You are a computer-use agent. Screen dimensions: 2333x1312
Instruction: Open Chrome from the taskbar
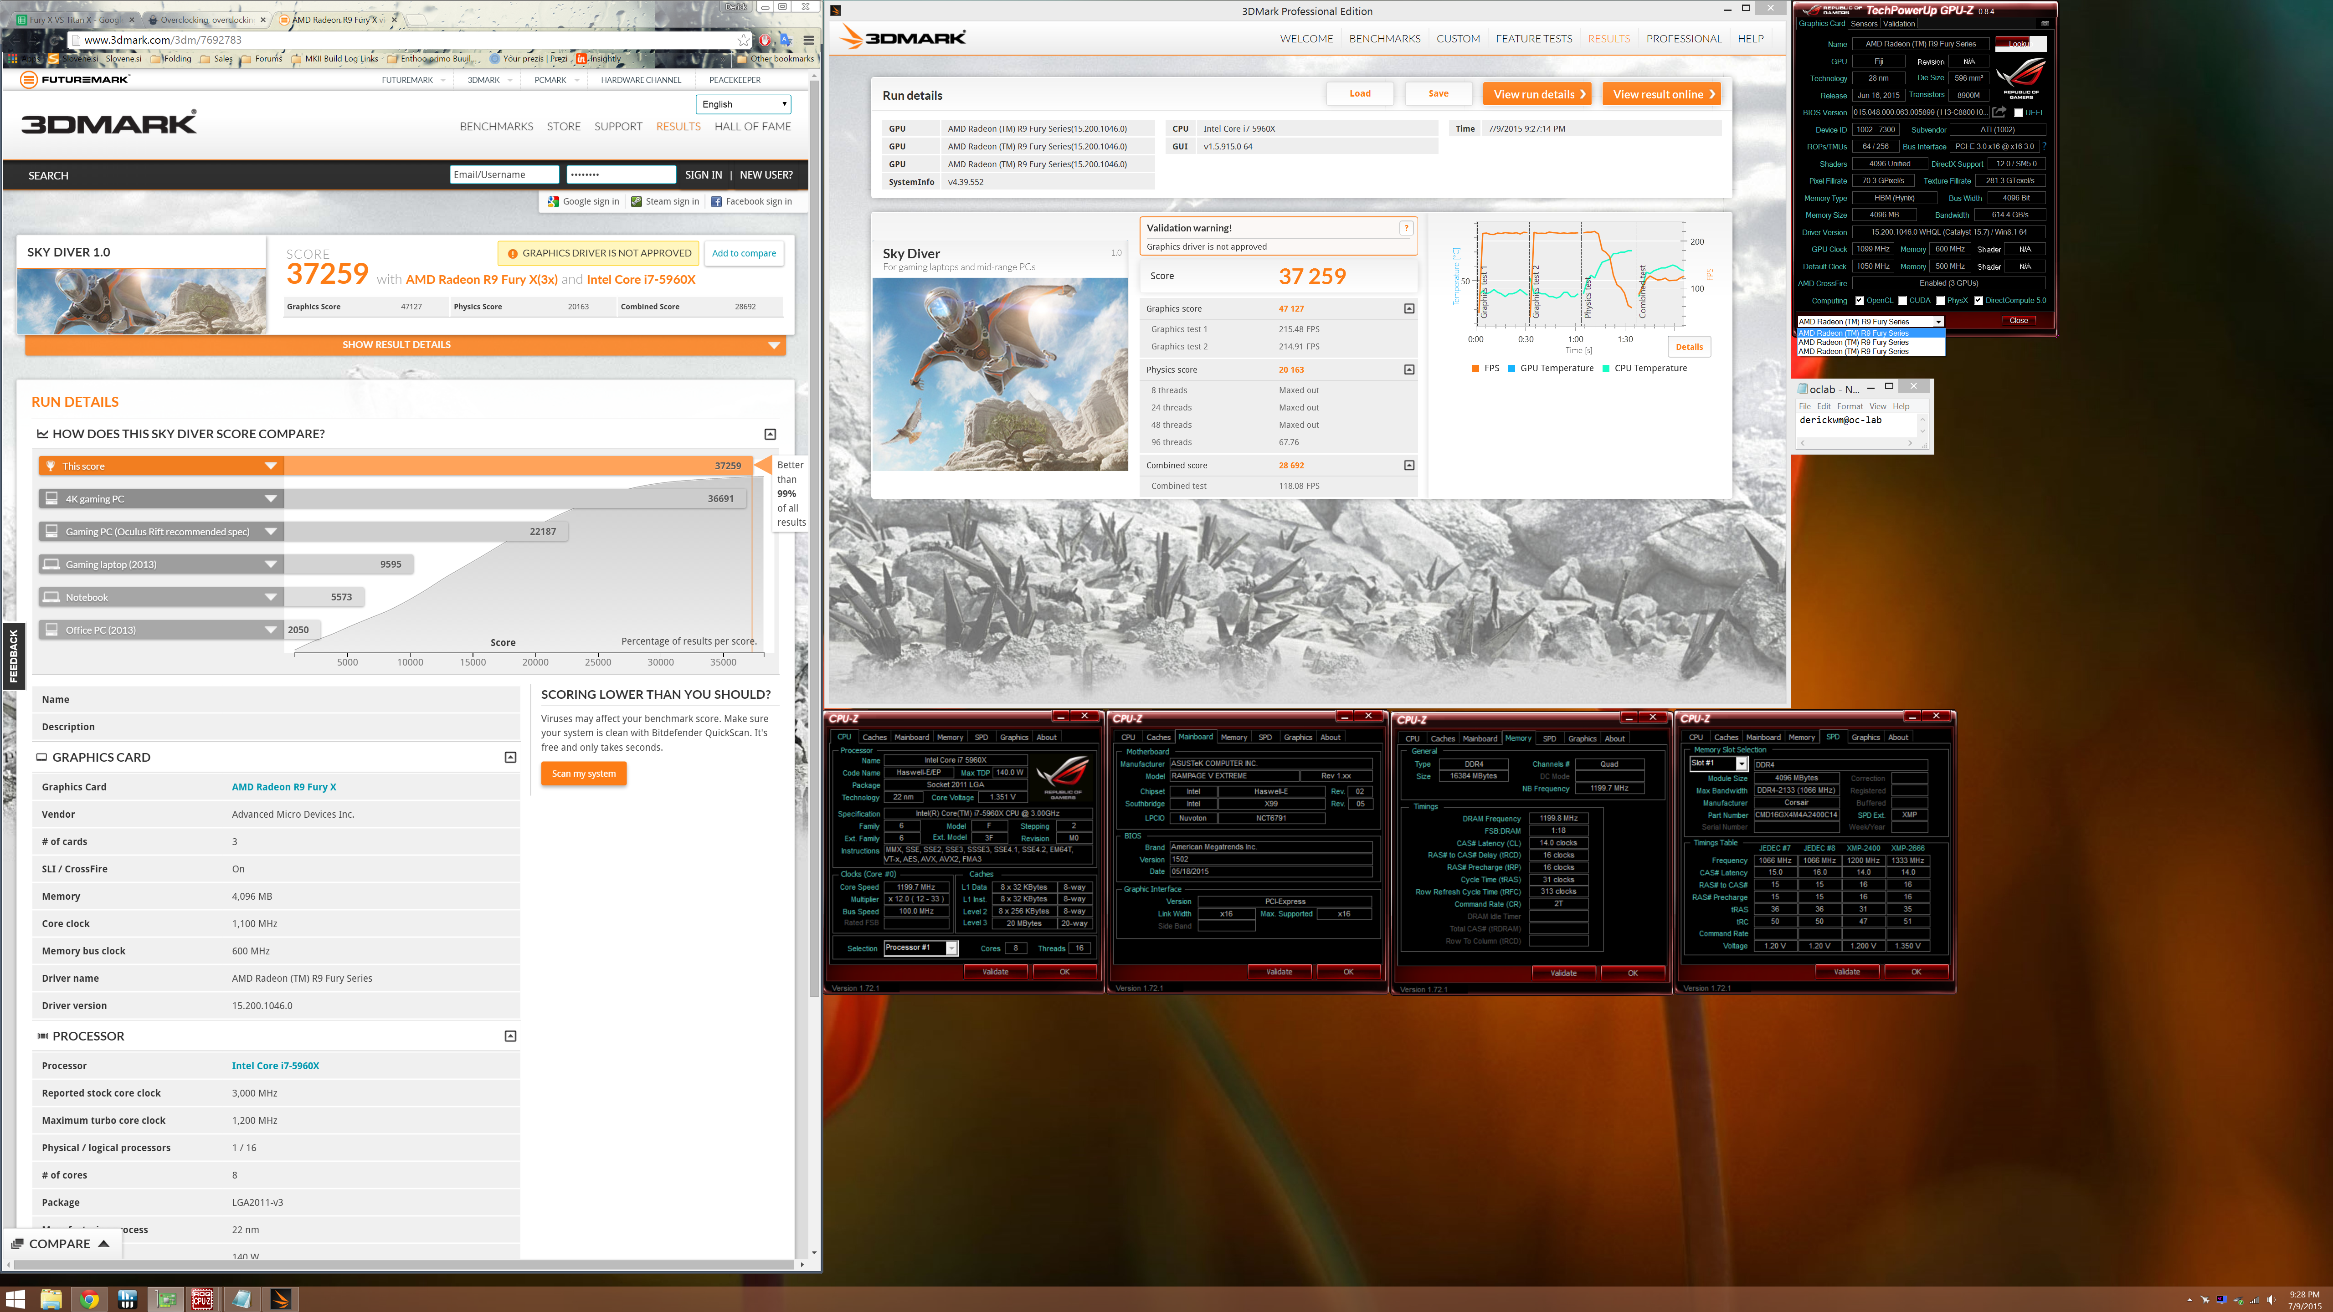pos(89,1299)
